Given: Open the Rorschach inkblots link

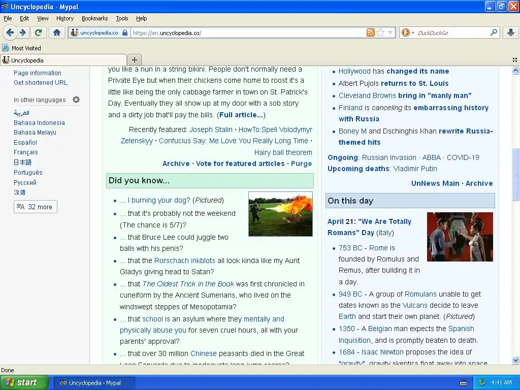Looking at the screenshot, I should (x=185, y=261).
